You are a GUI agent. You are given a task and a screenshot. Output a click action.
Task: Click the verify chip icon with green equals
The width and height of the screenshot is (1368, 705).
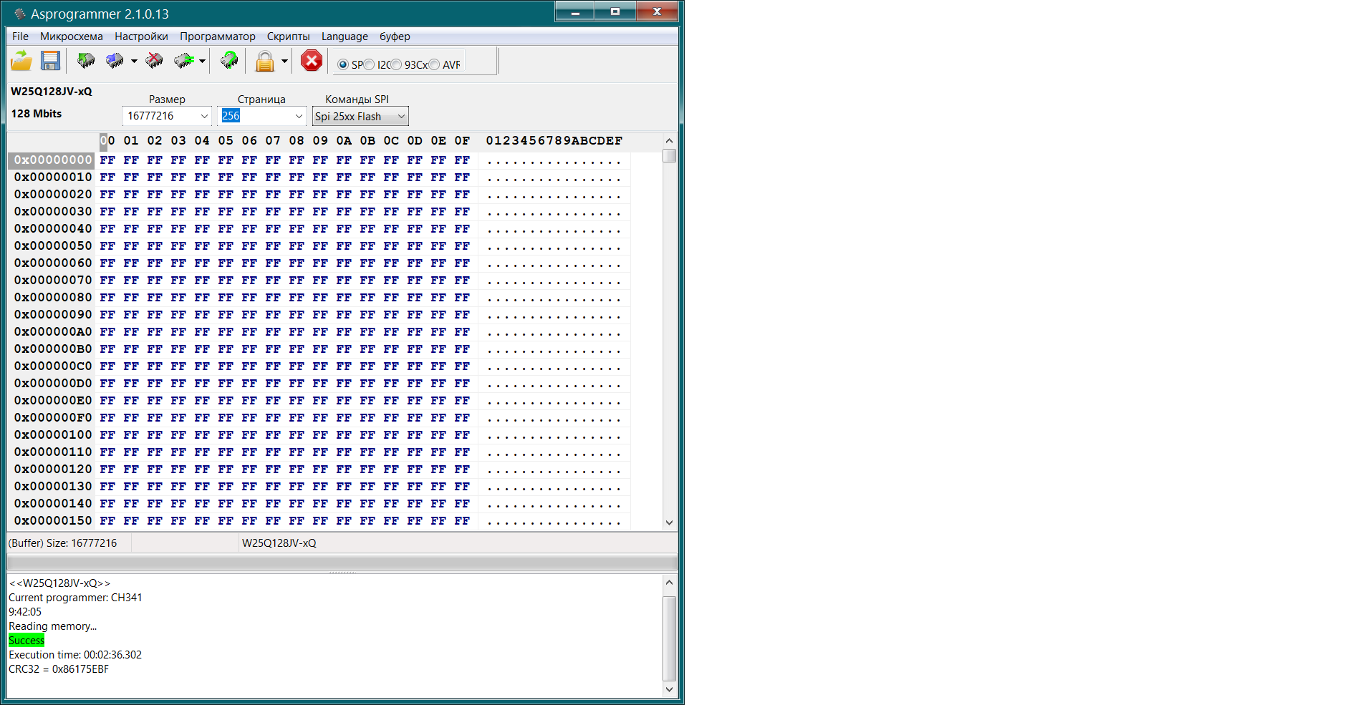pos(184,61)
